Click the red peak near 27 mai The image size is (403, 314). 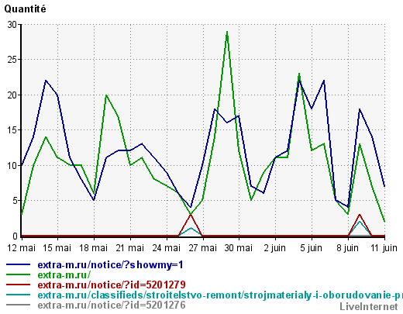pos(191,216)
